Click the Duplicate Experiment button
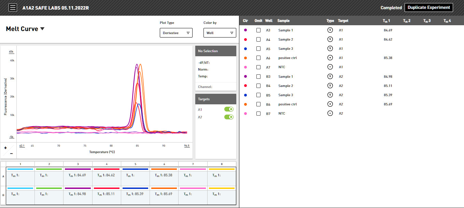Screen dimensions: 464x208 click(x=429, y=8)
